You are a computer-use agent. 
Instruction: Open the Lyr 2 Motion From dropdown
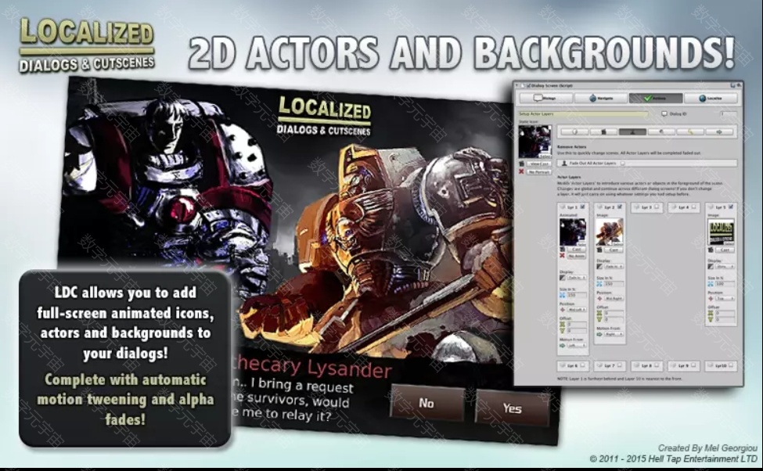(614, 334)
